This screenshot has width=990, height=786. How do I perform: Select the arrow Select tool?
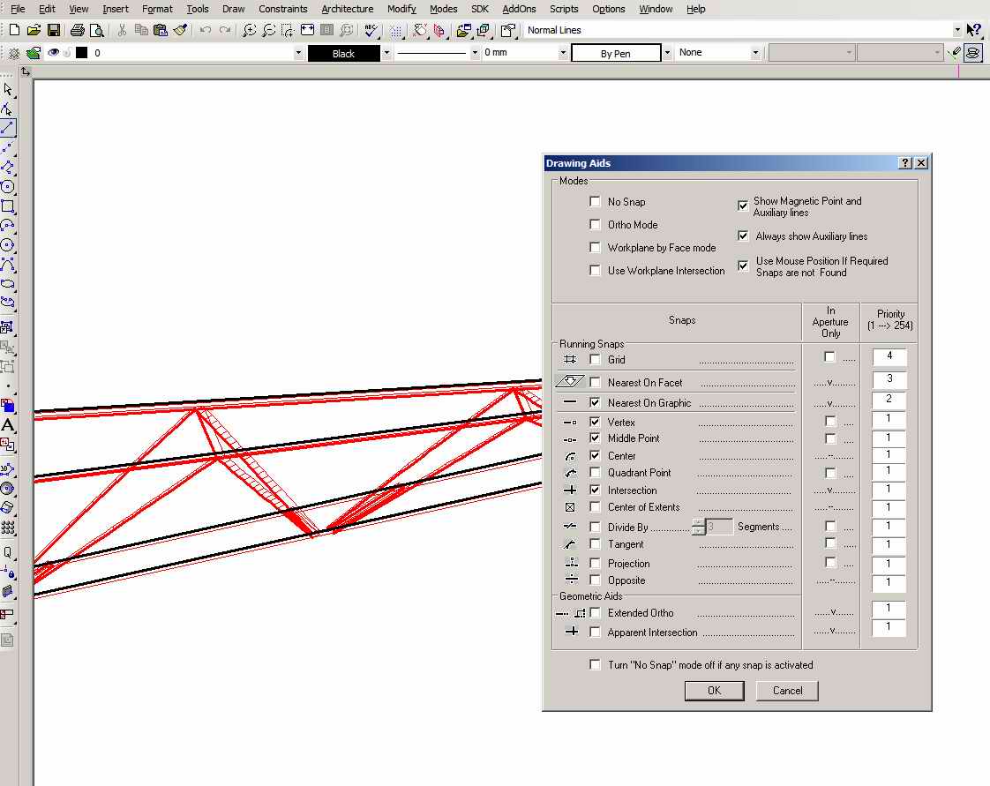click(x=8, y=89)
